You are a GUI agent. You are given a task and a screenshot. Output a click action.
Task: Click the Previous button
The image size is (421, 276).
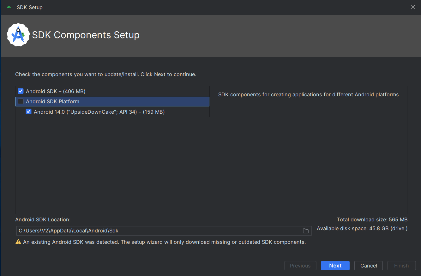(x=300, y=266)
